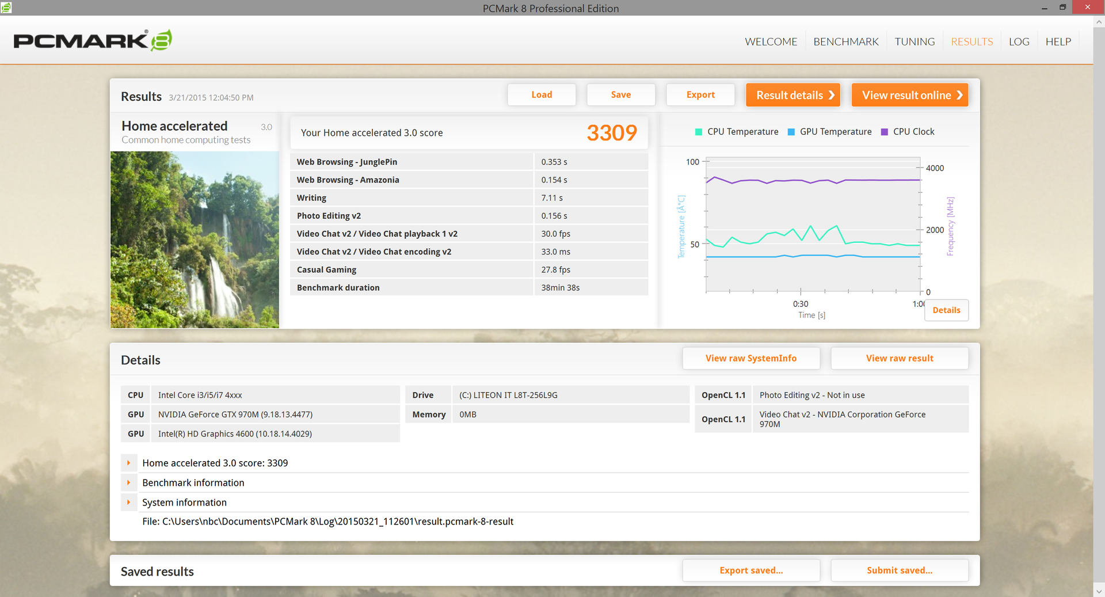Expand System information section
This screenshot has width=1105, height=597.
[x=129, y=502]
